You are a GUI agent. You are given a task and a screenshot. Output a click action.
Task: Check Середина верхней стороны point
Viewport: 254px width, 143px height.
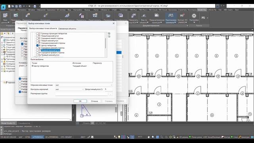click(x=37, y=43)
